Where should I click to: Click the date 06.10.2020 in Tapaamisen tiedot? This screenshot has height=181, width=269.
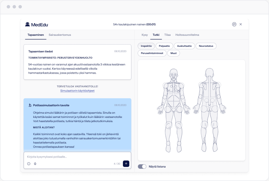click(120, 51)
